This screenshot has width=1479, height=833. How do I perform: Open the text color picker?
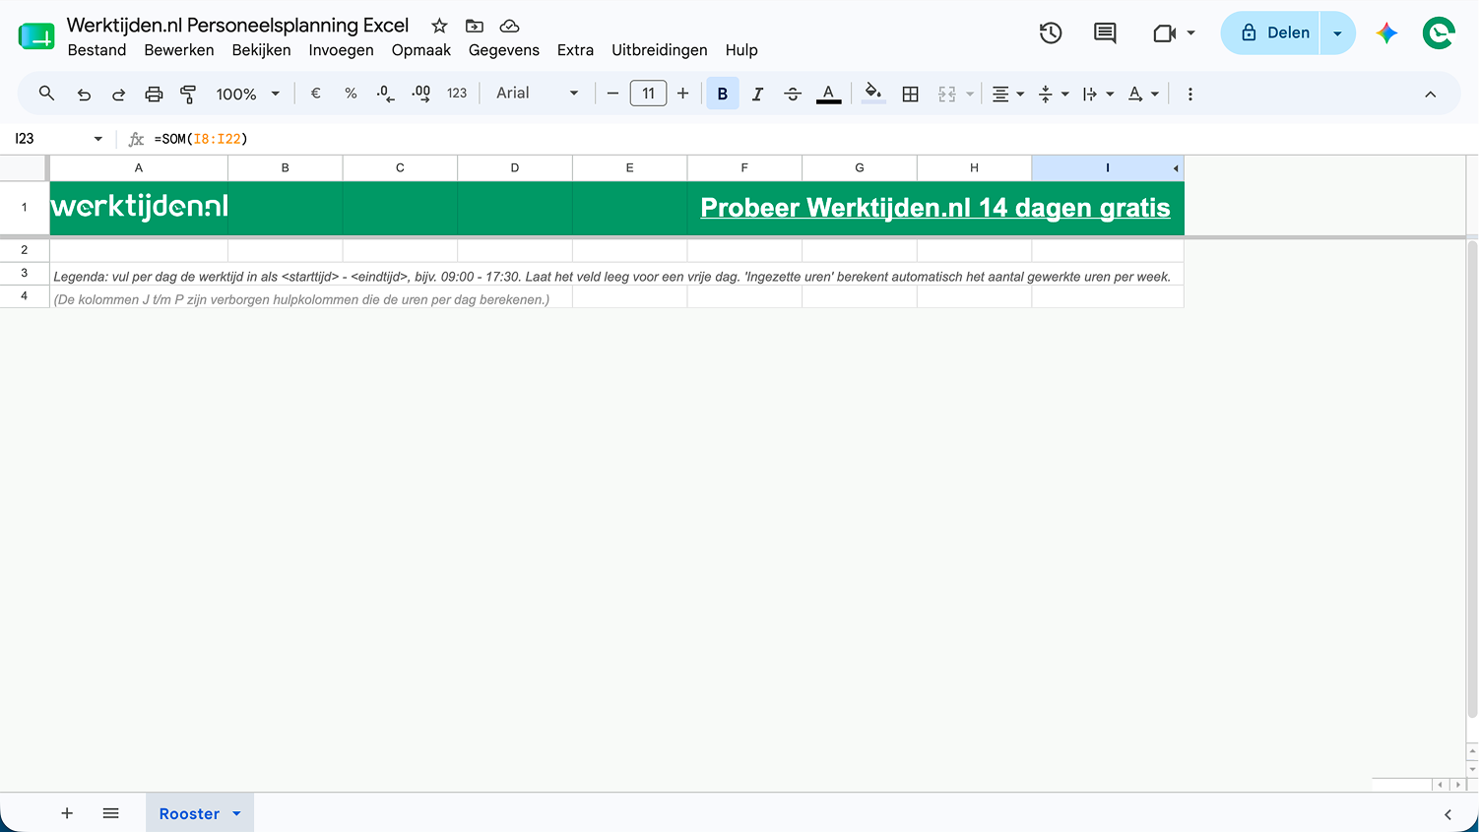829,94
